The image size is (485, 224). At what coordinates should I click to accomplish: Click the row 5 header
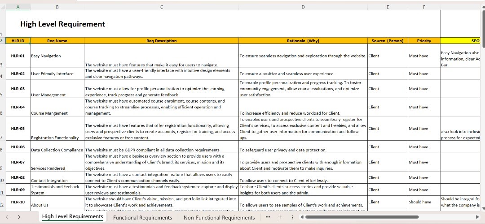(2, 95)
